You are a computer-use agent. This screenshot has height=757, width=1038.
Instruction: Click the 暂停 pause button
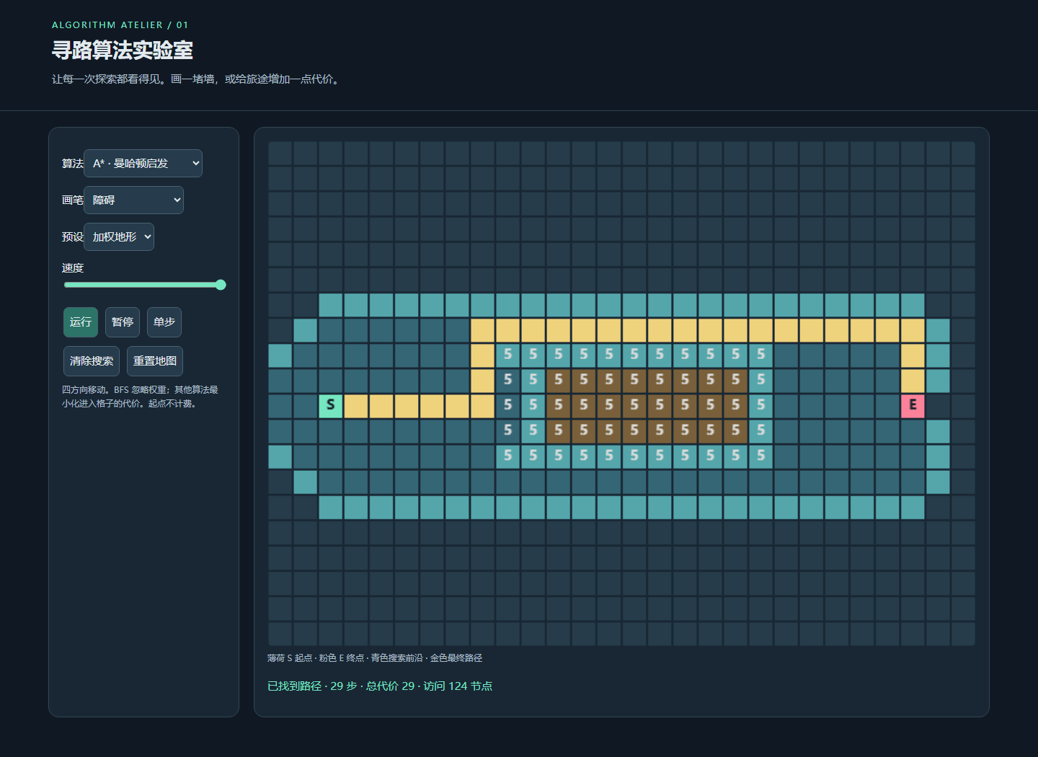click(x=123, y=322)
